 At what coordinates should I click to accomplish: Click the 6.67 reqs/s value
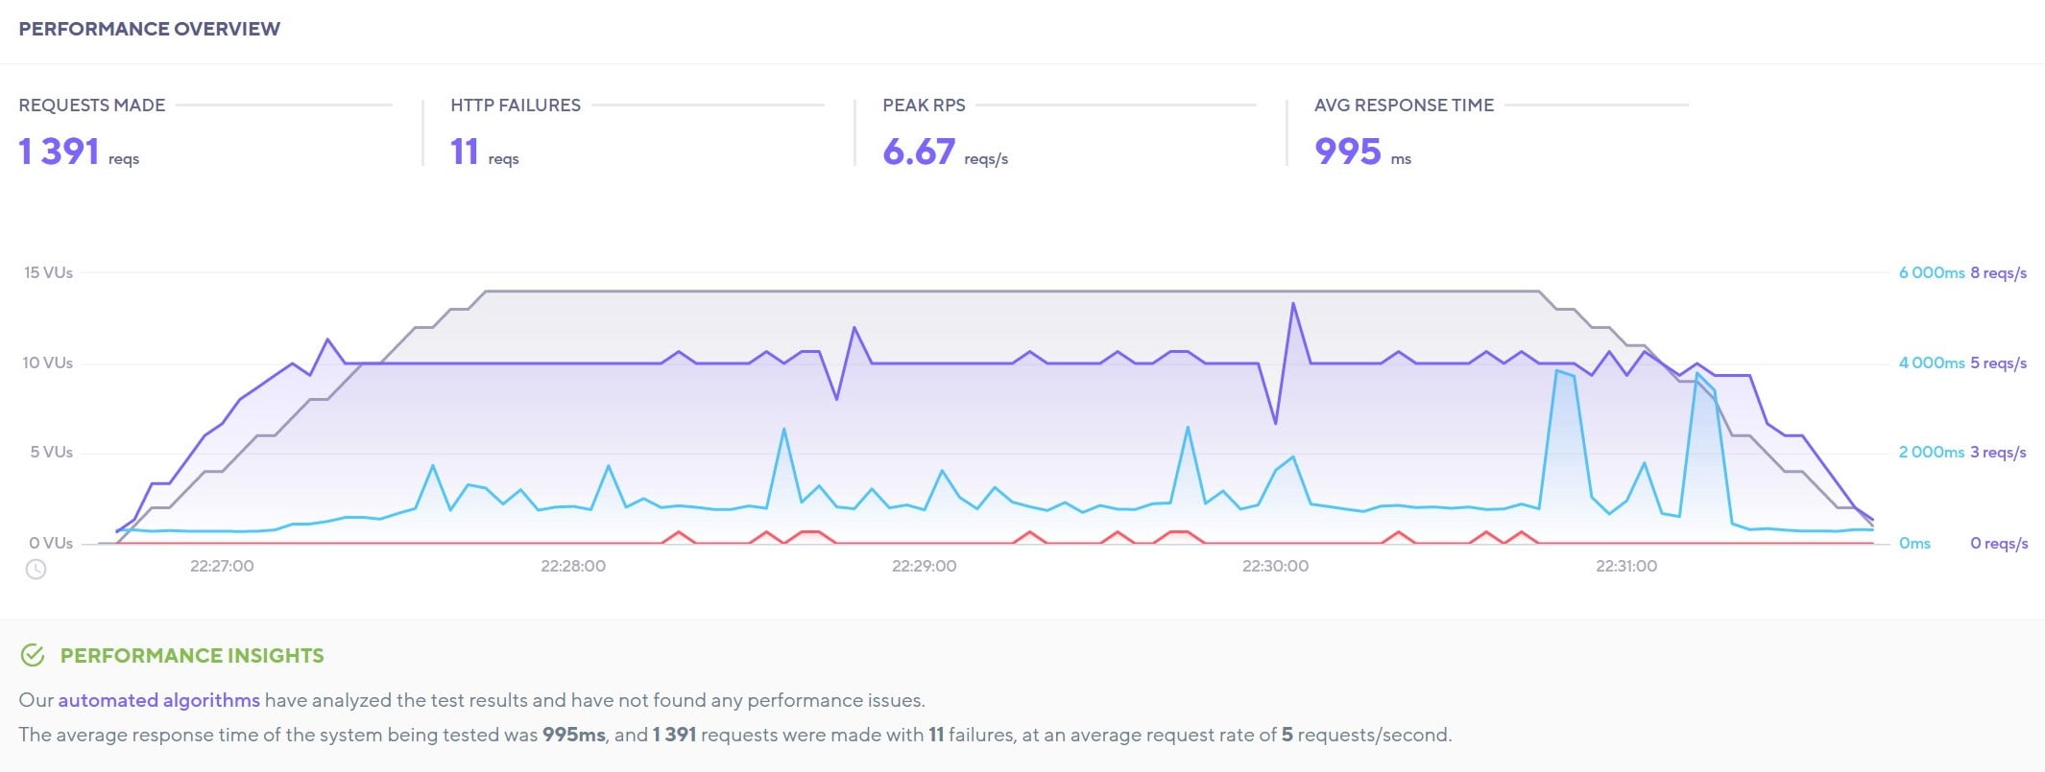[946, 152]
